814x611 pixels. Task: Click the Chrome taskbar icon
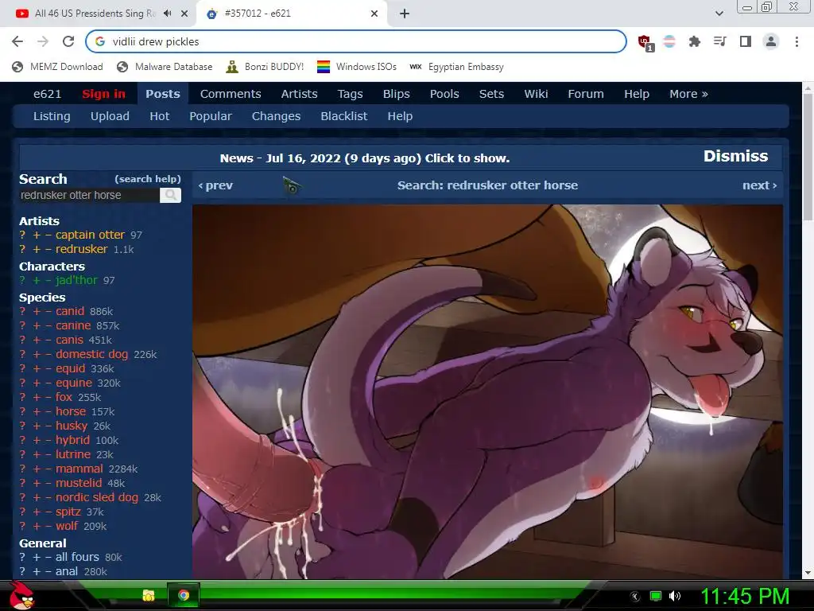pos(184,595)
